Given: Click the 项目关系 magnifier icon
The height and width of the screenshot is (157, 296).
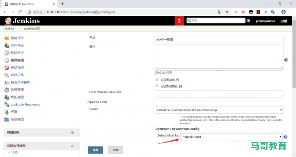Looking at the screenshot, I should point(6,75).
